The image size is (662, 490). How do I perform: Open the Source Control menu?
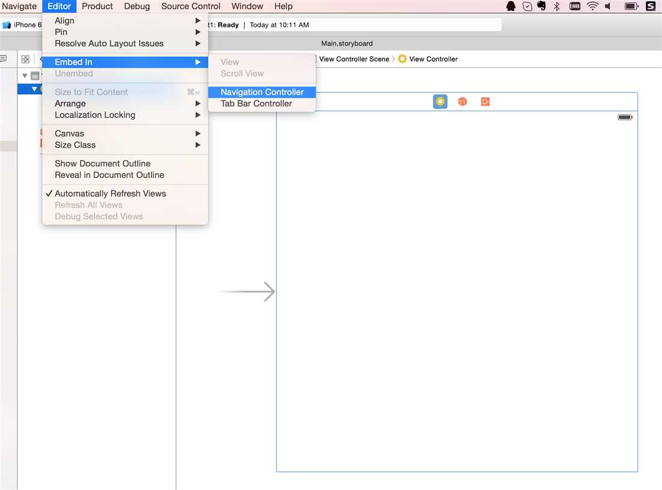point(191,7)
